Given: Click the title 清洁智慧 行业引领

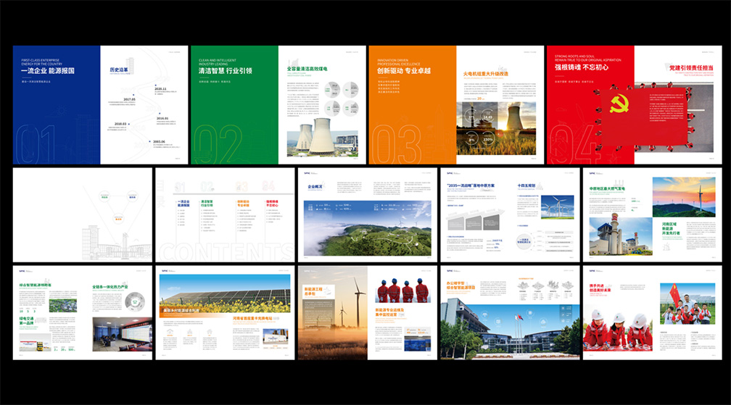Looking at the screenshot, I should (226, 71).
